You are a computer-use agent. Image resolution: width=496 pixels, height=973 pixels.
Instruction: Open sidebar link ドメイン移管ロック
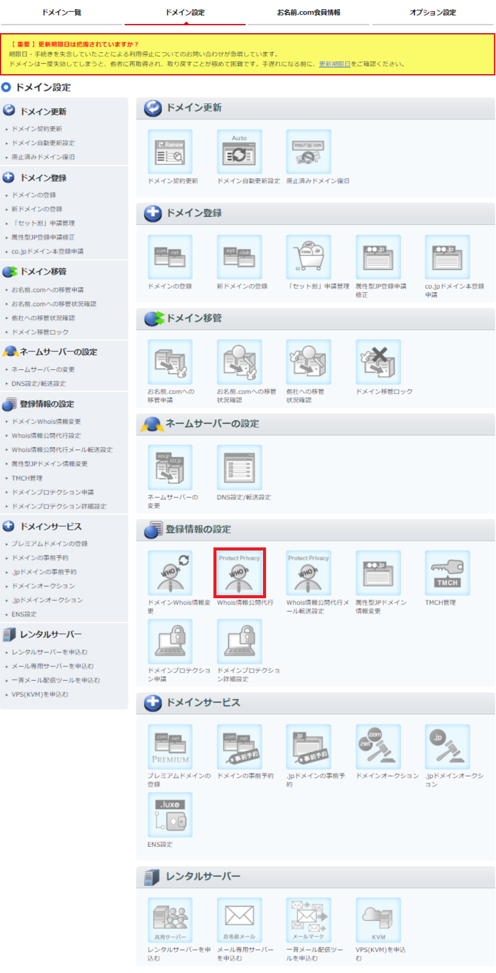click(40, 332)
